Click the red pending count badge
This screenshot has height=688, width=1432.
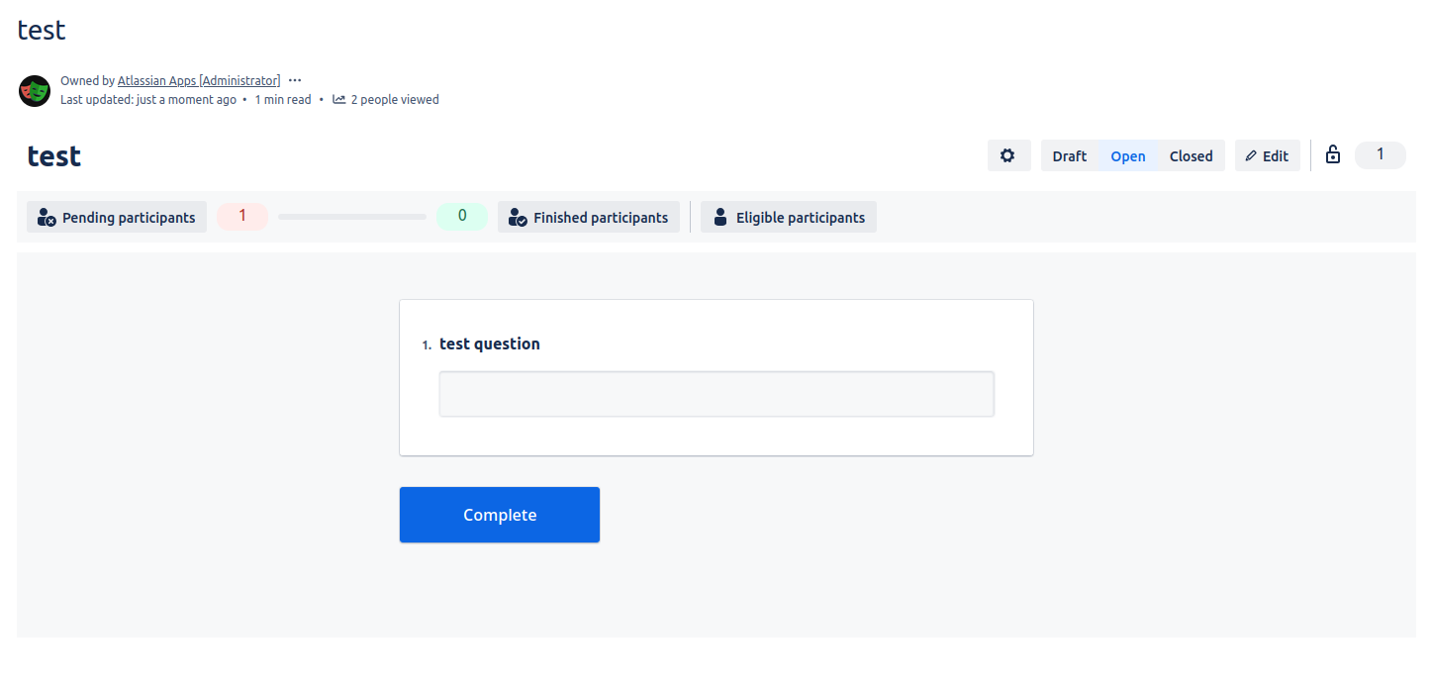242,216
